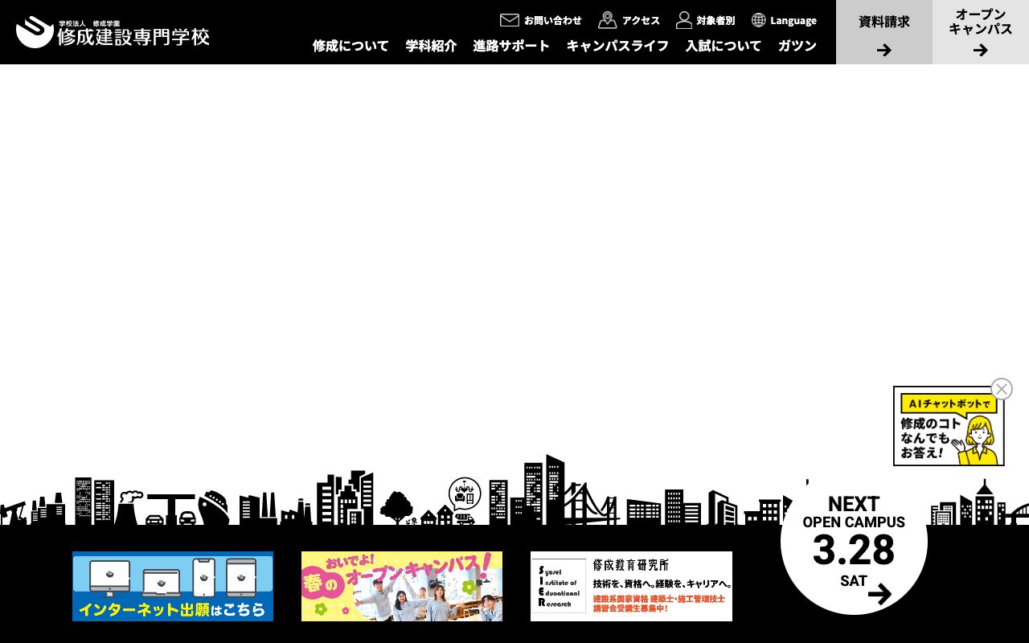Select 入試について in the navigation
This screenshot has height=643, width=1029.
pyautogui.click(x=723, y=46)
